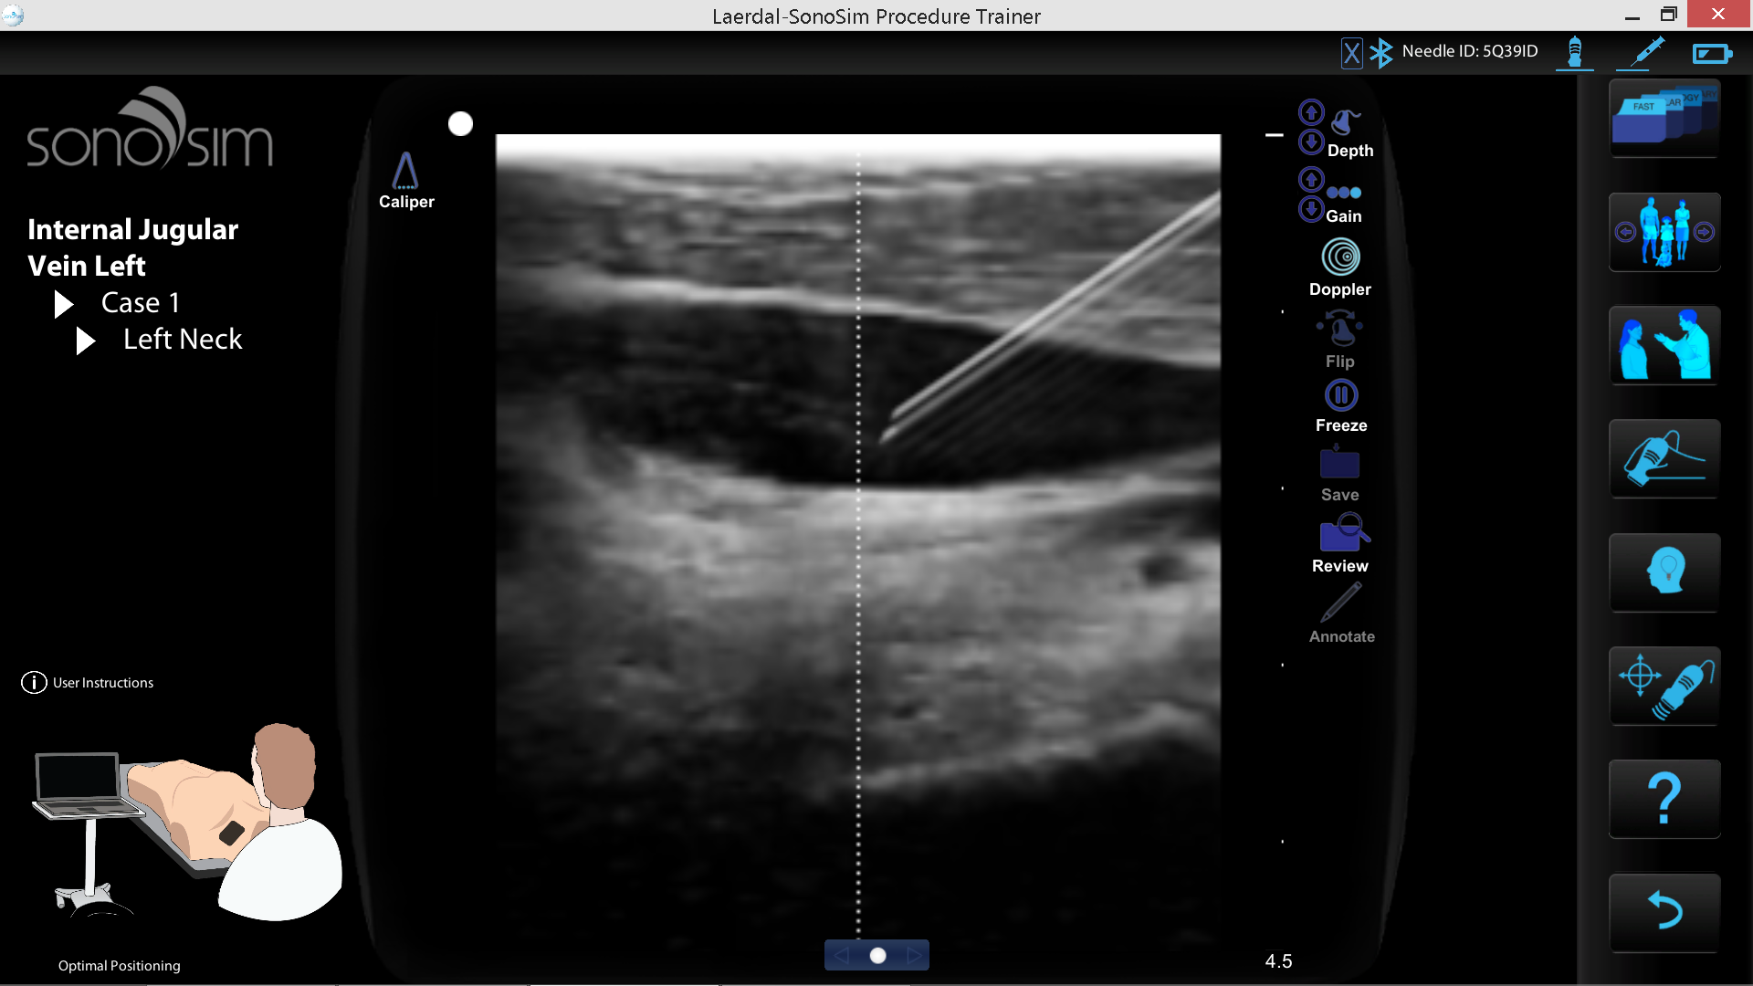Save the current ultrasound image
The image size is (1753, 986).
click(1339, 466)
